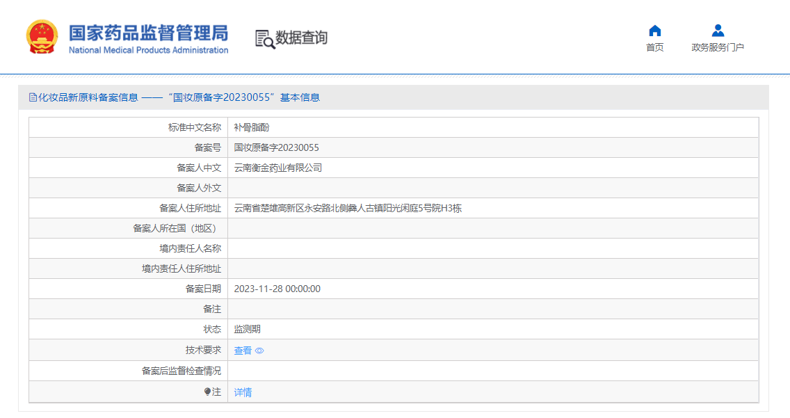Image resolution: width=790 pixels, height=418 pixels.
Task: Open the 详情 link in the 注 row
Action: pyautogui.click(x=242, y=392)
